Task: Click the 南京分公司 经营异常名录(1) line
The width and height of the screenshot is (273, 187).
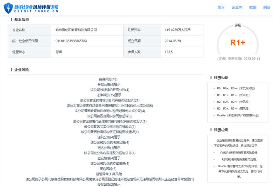Action: [x=110, y=179]
